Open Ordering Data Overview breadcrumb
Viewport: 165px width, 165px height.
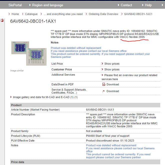click(103, 14)
